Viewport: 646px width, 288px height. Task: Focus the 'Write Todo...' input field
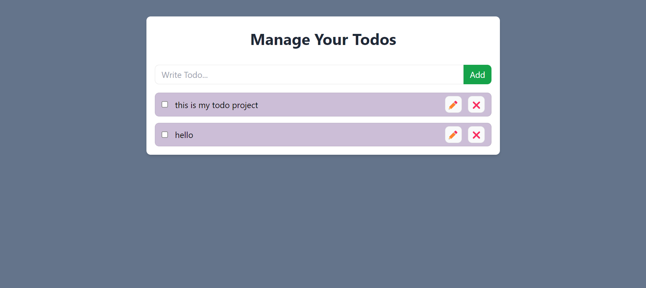click(x=309, y=75)
